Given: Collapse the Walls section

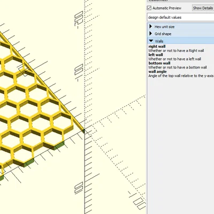Looking at the screenshot, I should pyautogui.click(x=151, y=41).
